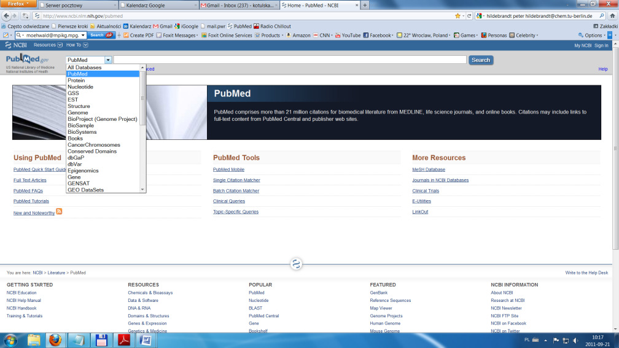The width and height of the screenshot is (619, 348).
Task: Open the MeSH Database link
Action: [429, 169]
